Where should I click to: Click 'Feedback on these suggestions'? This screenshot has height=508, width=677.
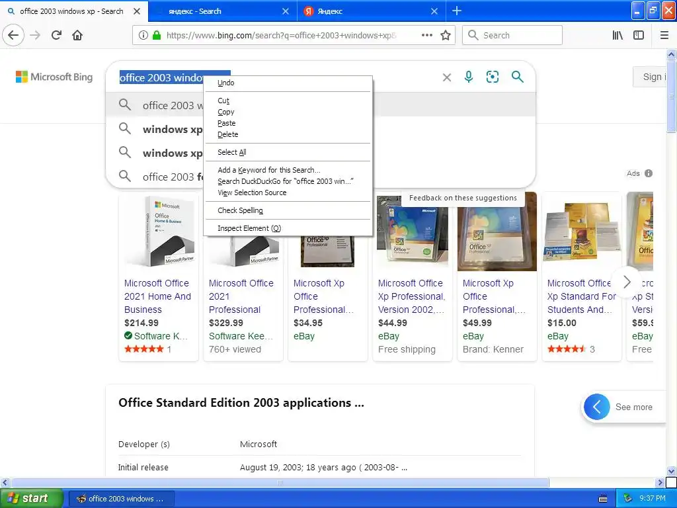coord(463,198)
